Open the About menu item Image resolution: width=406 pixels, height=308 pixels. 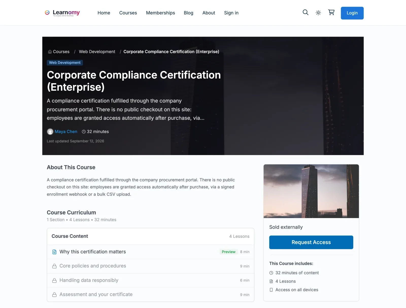pyautogui.click(x=209, y=13)
